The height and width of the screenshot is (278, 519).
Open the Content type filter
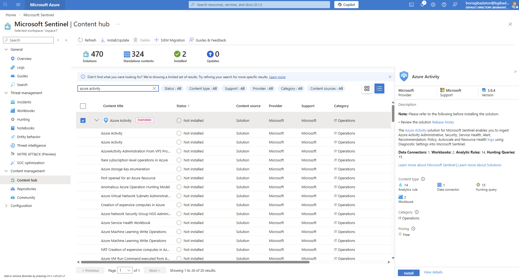coord(203,88)
